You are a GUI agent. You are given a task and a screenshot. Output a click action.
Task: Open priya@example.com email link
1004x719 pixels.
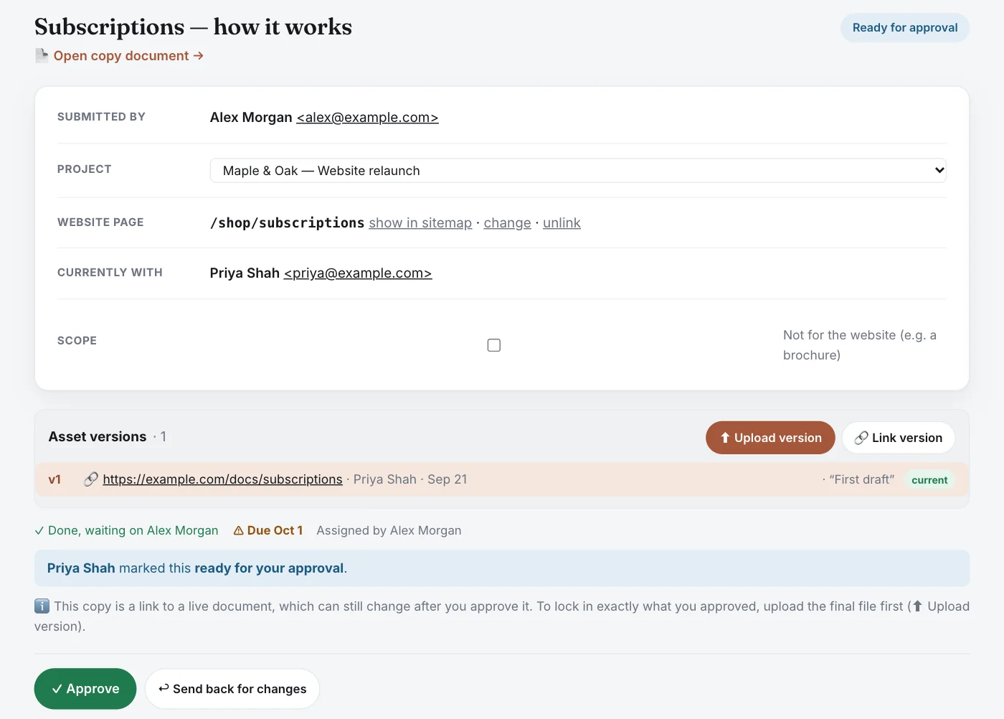(358, 273)
